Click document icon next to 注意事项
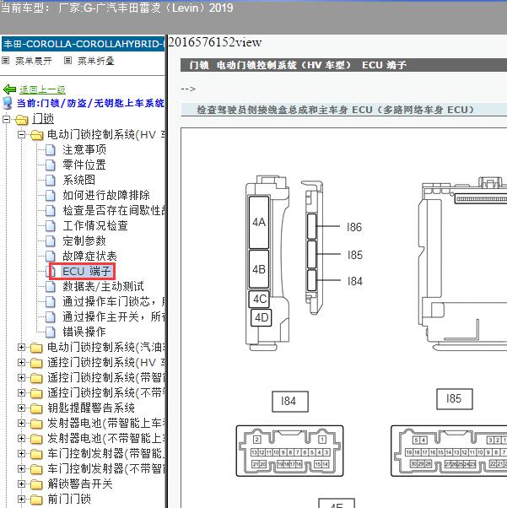This screenshot has width=507, height=508. [51, 150]
